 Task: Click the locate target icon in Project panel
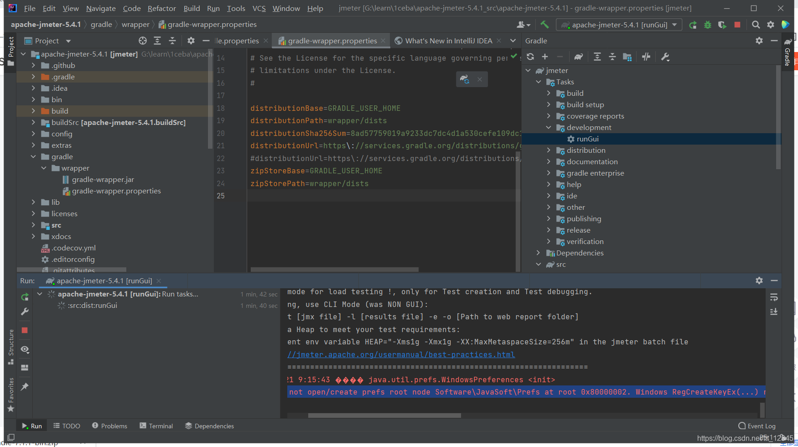(143, 41)
